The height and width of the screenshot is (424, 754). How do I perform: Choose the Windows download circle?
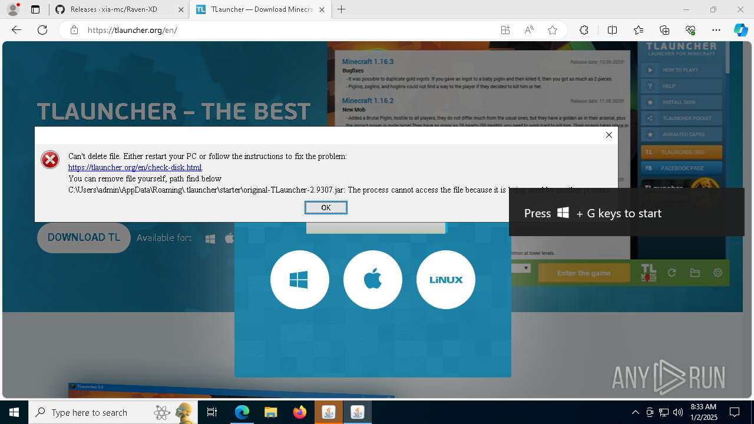pos(299,280)
